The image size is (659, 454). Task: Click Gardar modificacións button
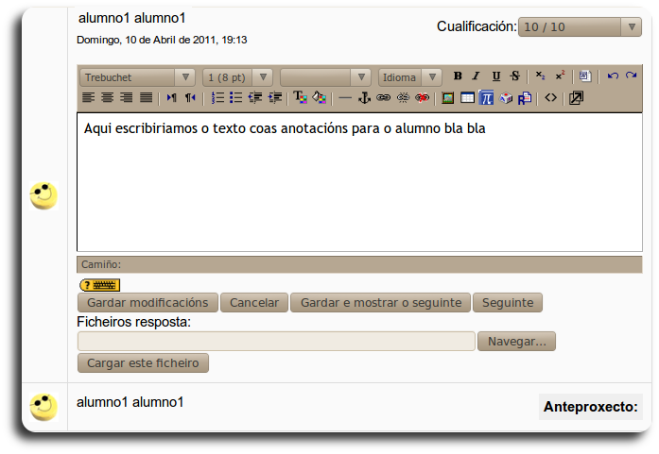pos(147,303)
